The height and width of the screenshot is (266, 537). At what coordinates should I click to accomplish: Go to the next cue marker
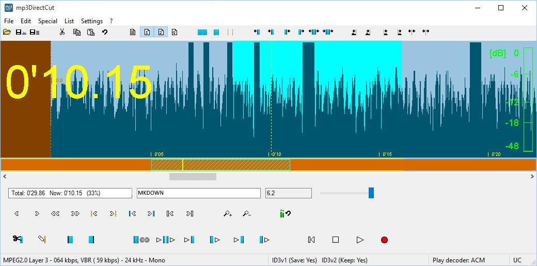pos(114,213)
